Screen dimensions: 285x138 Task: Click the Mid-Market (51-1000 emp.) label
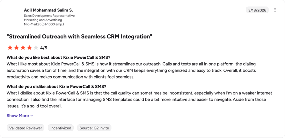[44, 24]
